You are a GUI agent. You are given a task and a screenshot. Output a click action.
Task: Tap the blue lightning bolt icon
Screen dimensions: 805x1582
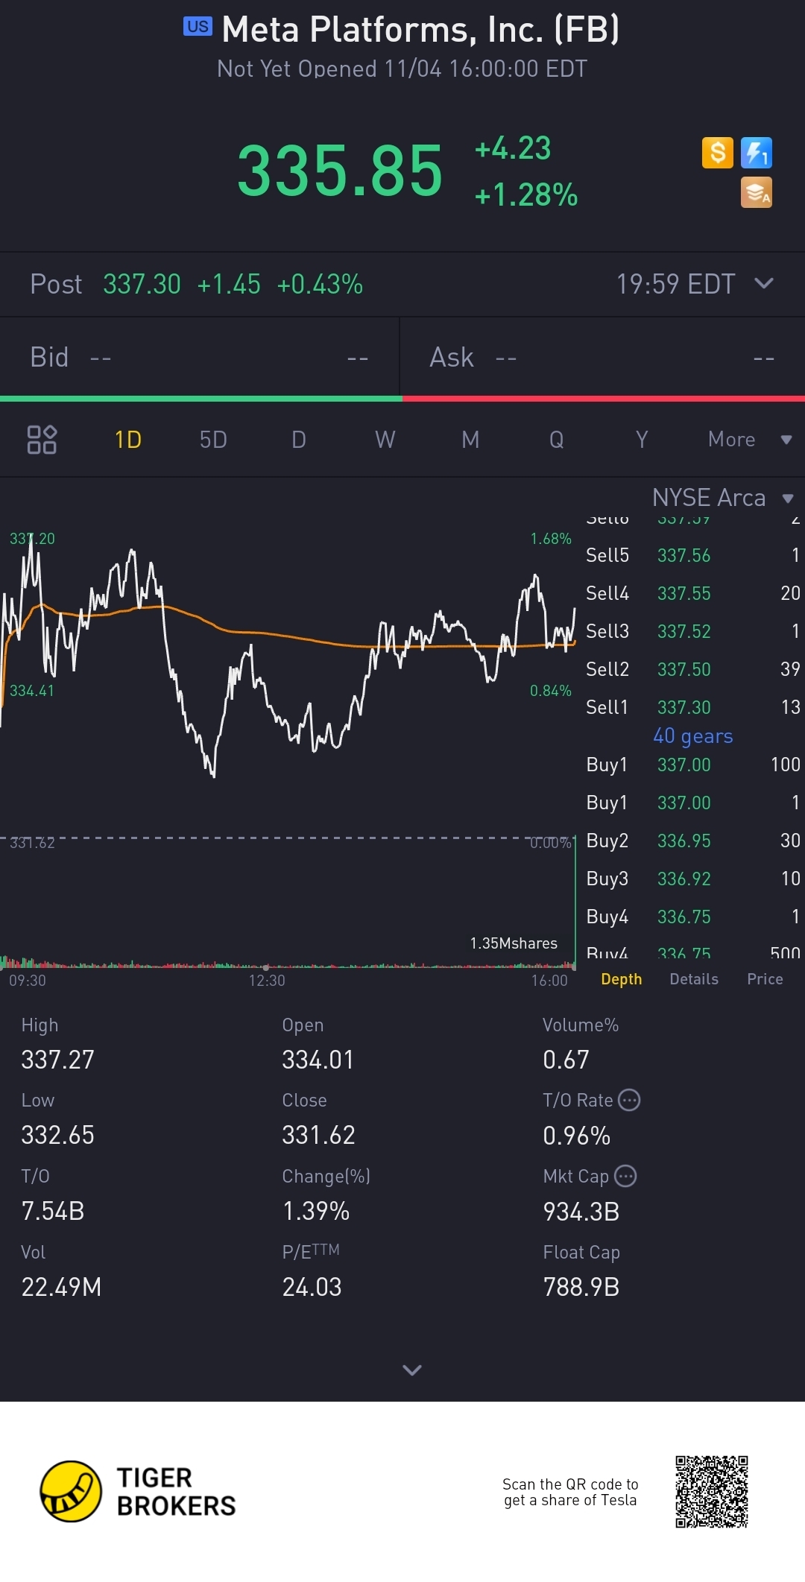pyautogui.click(x=757, y=153)
